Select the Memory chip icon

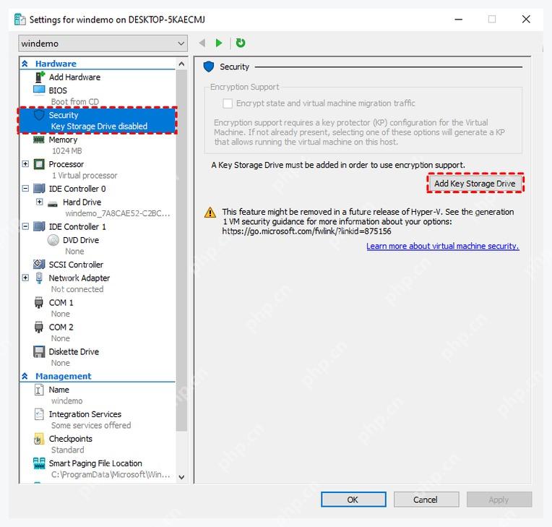[39, 140]
